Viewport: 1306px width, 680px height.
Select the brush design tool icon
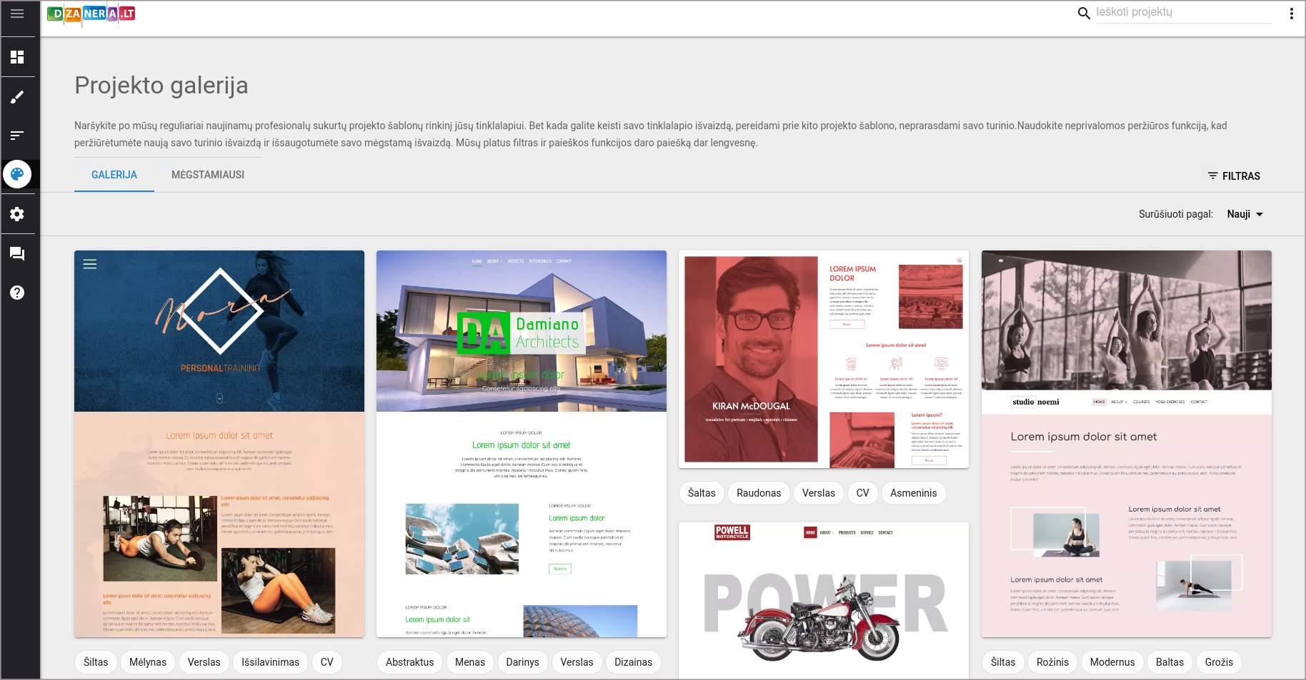point(17,97)
